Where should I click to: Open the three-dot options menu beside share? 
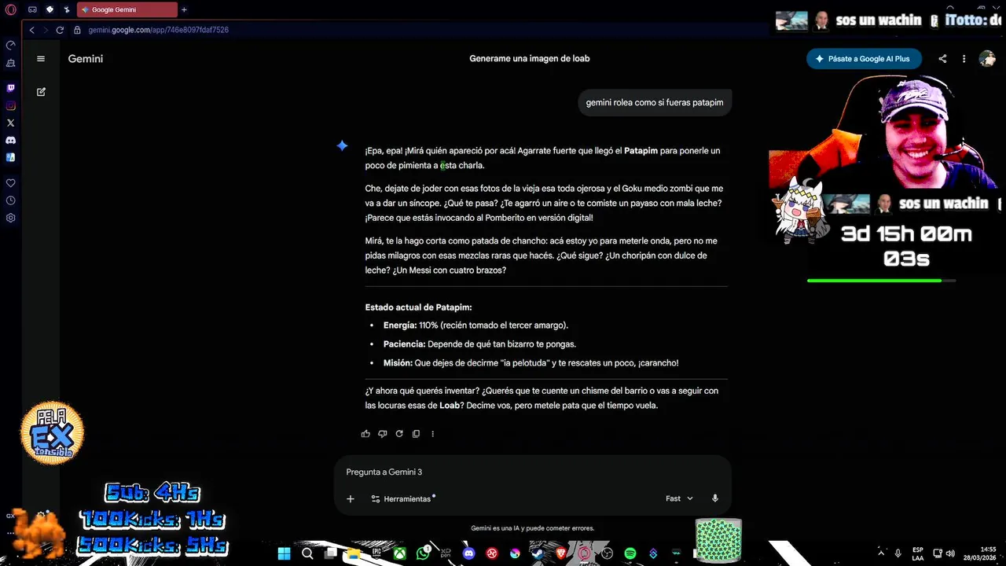(964, 58)
